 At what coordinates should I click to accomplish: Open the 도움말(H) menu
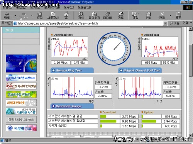click(x=84, y=7)
